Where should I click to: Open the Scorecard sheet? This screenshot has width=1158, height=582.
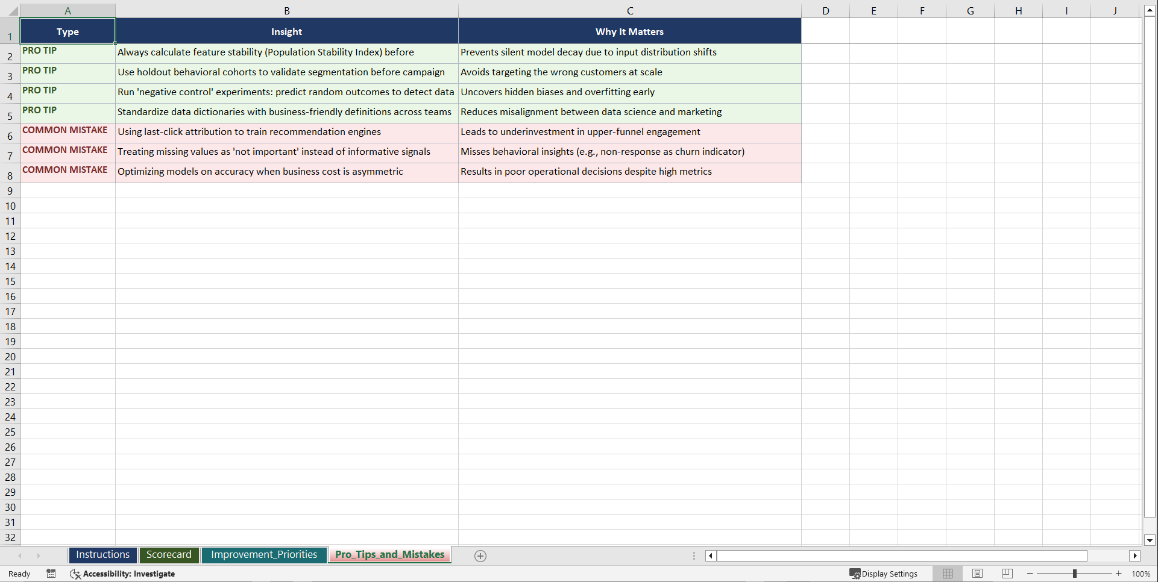(169, 555)
